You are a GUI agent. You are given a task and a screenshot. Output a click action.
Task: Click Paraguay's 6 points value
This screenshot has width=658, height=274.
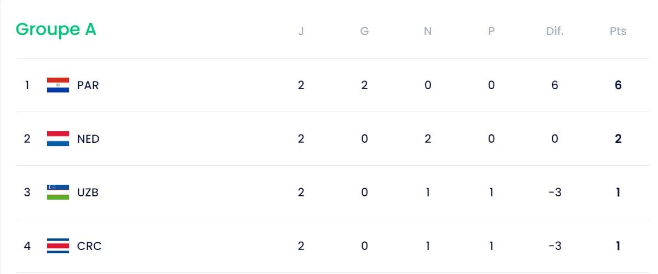[618, 85]
